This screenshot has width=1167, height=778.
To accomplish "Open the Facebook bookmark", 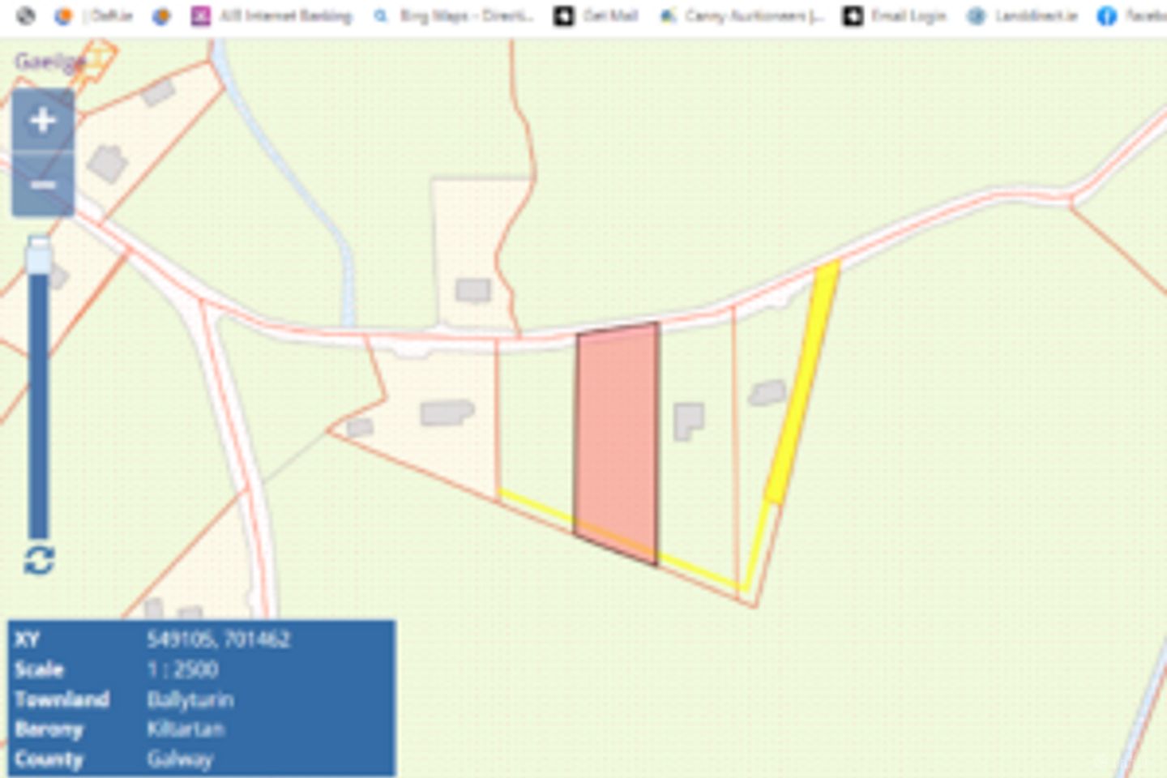I will (x=1131, y=16).
